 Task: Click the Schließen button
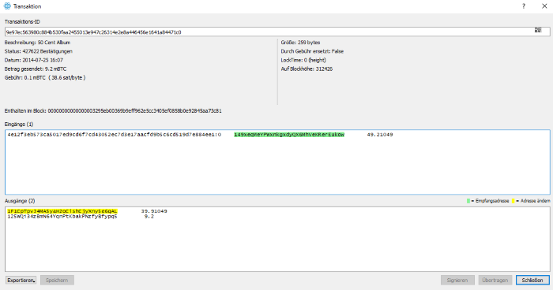532,280
